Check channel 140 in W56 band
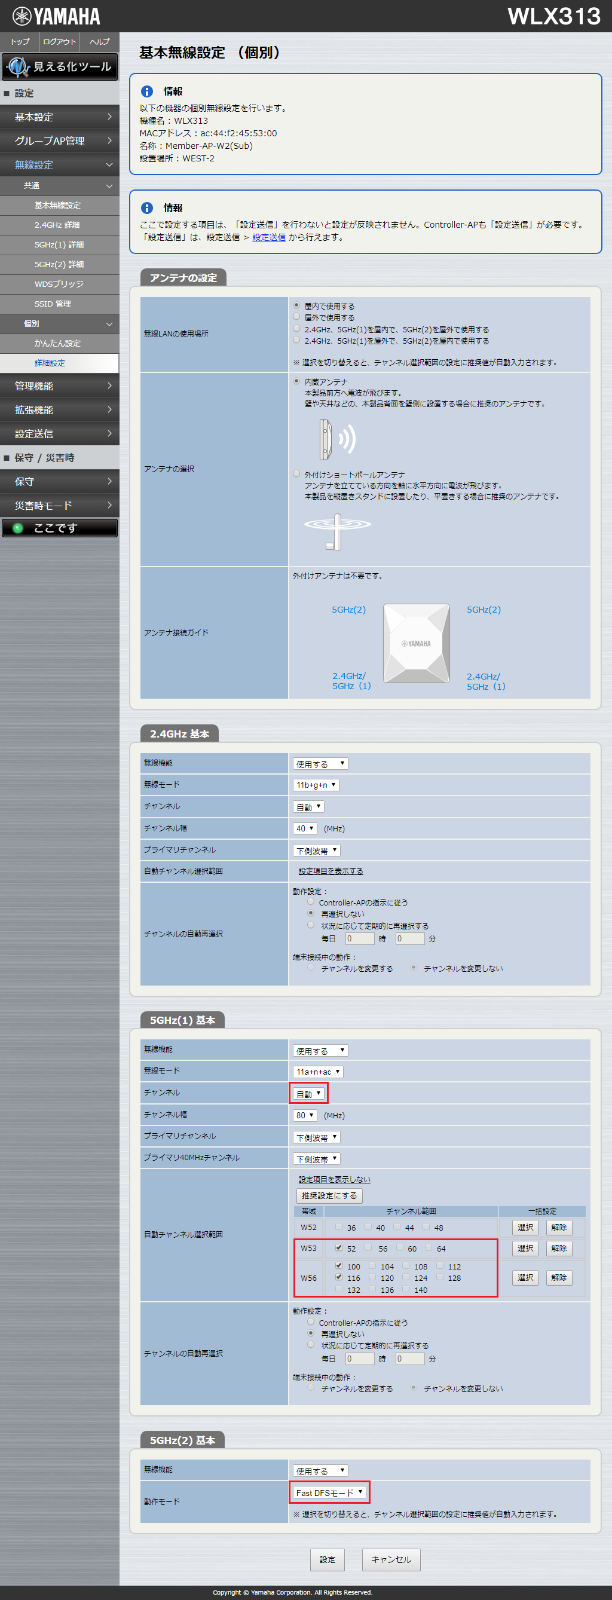The width and height of the screenshot is (612, 1600). click(x=406, y=1289)
